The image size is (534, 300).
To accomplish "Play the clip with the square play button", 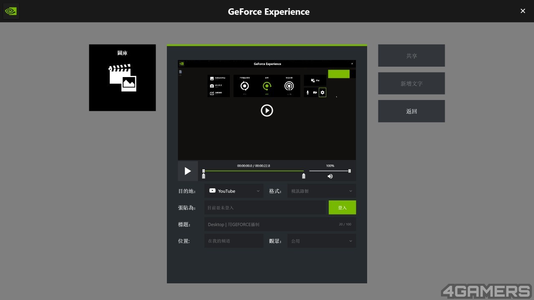I will [x=188, y=171].
